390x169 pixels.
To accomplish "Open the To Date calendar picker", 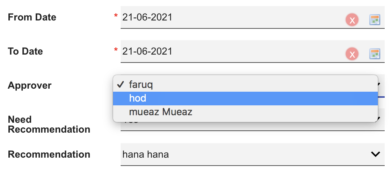I will pyautogui.click(x=375, y=54).
